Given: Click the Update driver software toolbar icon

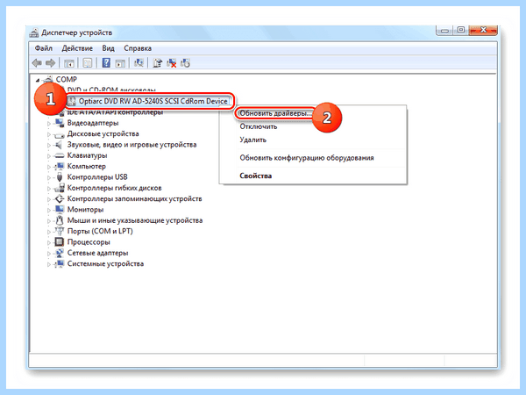Looking at the screenshot, I should click(157, 63).
